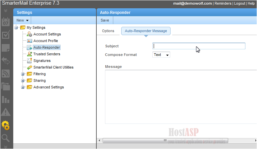Screen dimensions: 257x149
Task: Open the Help link
Action: [x=251, y=3]
